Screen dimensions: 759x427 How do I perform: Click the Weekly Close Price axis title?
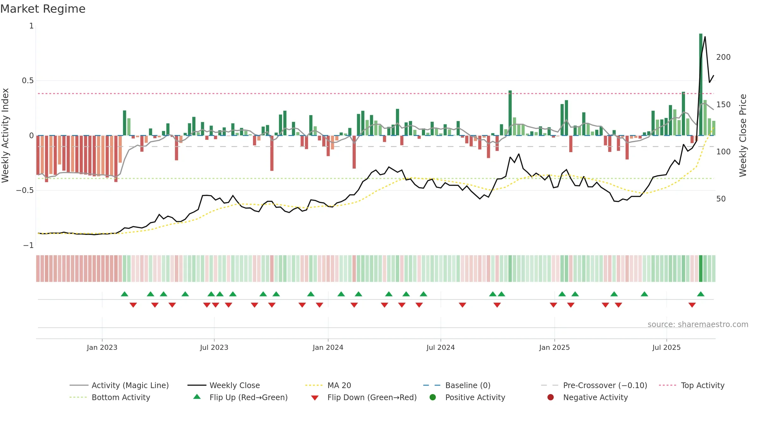click(743, 135)
